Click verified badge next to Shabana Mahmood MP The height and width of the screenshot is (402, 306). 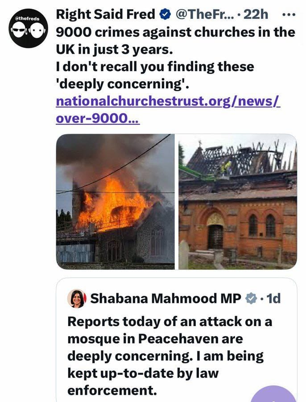click(x=251, y=298)
